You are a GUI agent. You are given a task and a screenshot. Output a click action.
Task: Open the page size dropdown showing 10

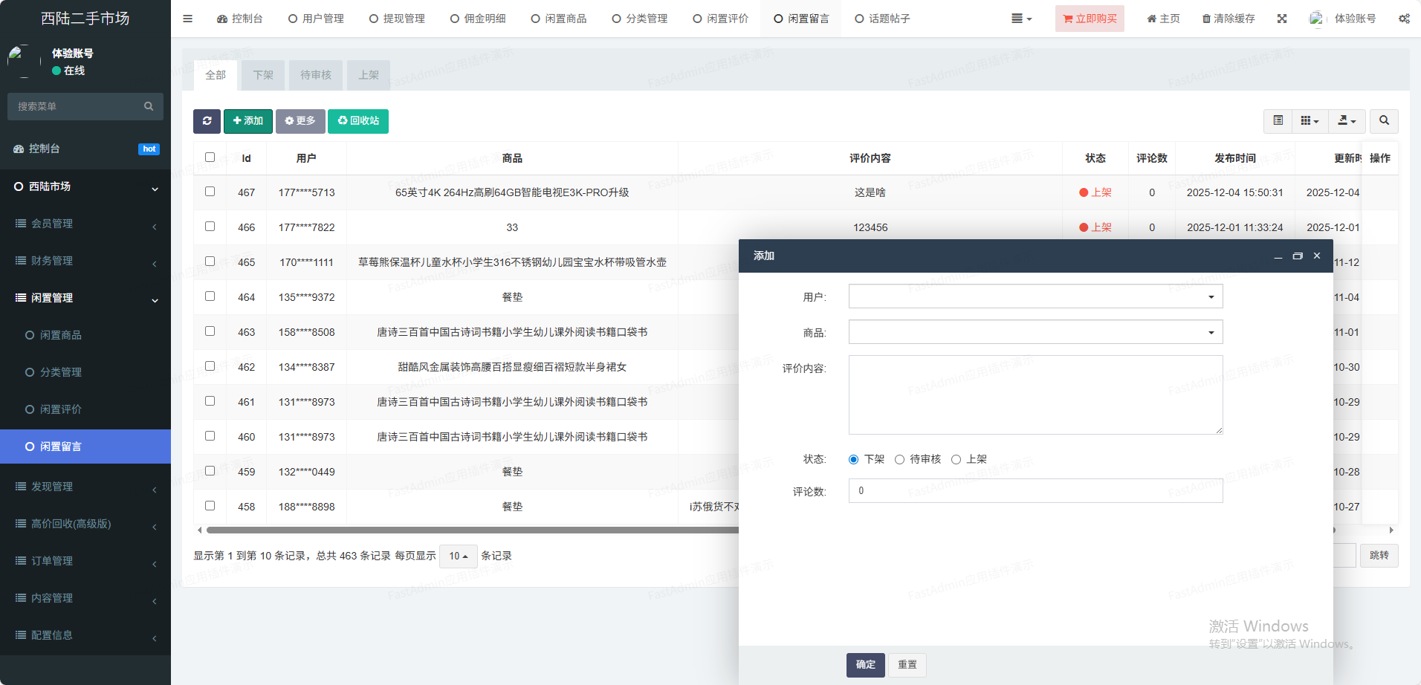(x=458, y=556)
